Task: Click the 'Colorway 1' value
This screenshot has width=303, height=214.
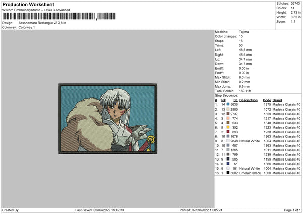Action: [27, 27]
